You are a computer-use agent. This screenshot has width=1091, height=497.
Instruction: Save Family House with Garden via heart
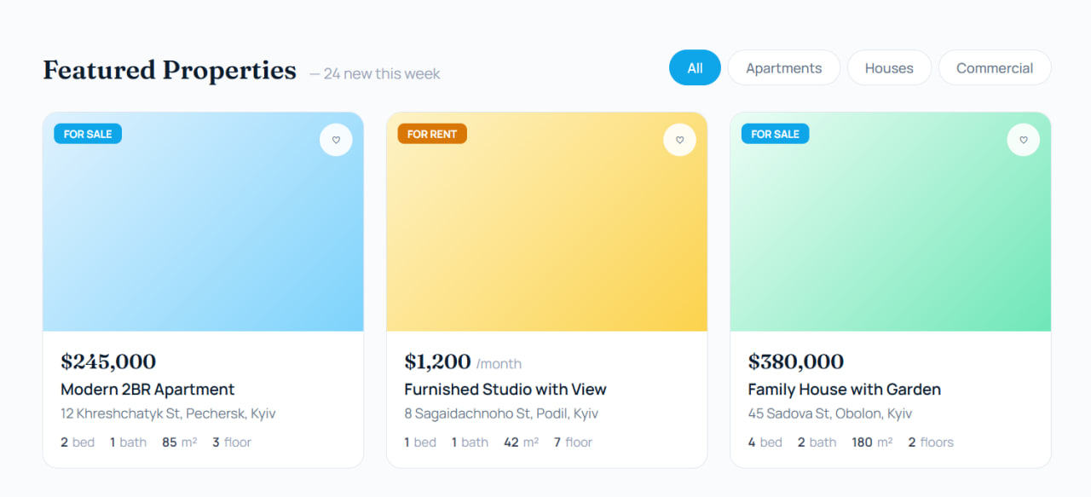point(1023,140)
